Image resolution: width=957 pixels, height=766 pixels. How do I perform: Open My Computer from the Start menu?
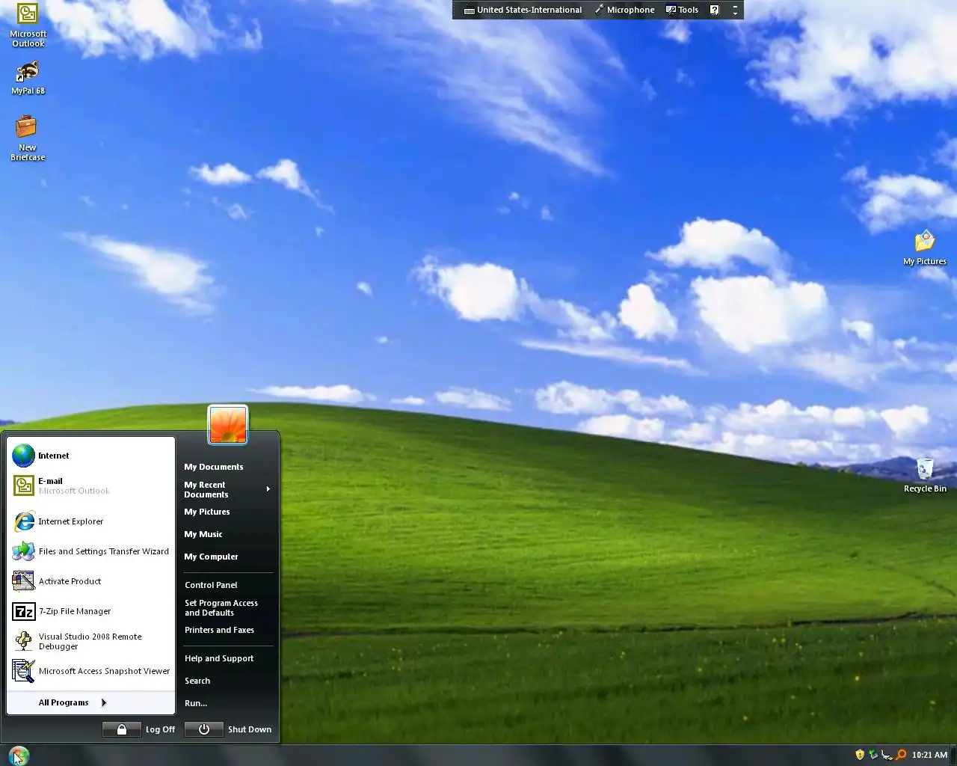(227, 557)
